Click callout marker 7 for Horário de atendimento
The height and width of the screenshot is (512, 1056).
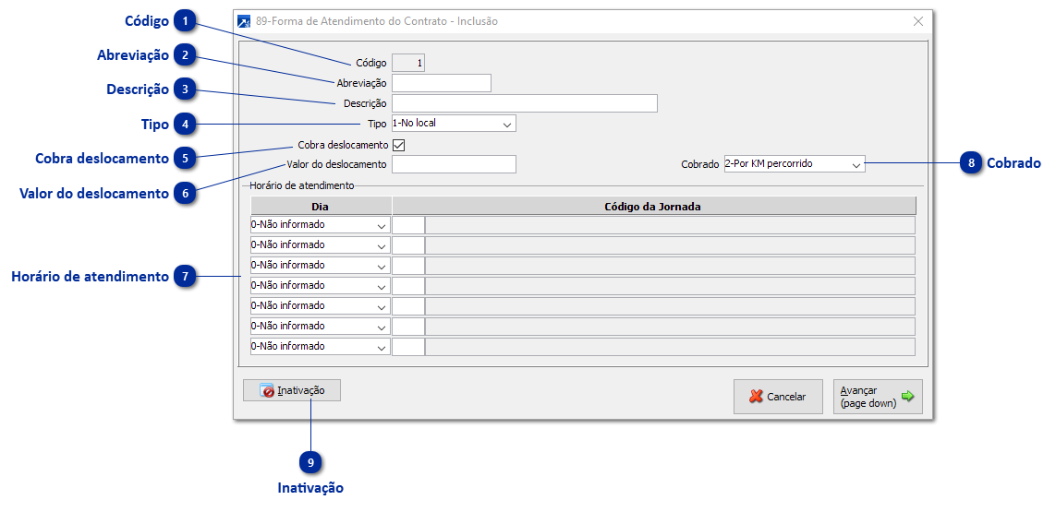pyautogui.click(x=187, y=277)
